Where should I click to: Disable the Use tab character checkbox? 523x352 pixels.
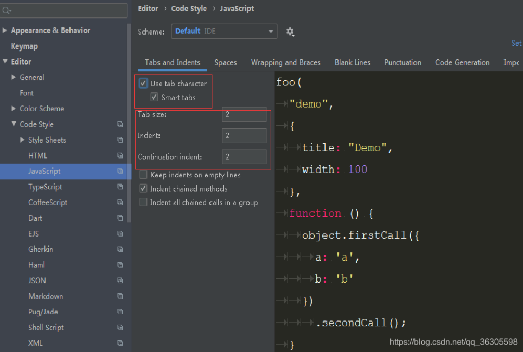pos(143,83)
